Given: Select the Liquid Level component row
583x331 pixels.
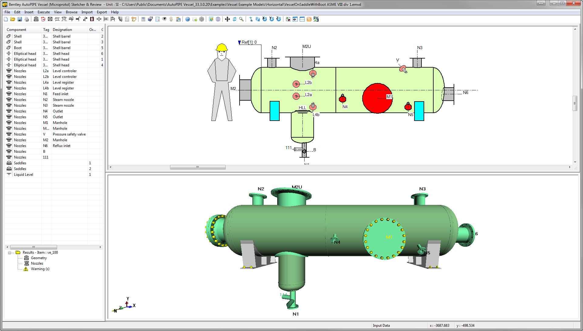Looking at the screenshot, I should [x=54, y=175].
